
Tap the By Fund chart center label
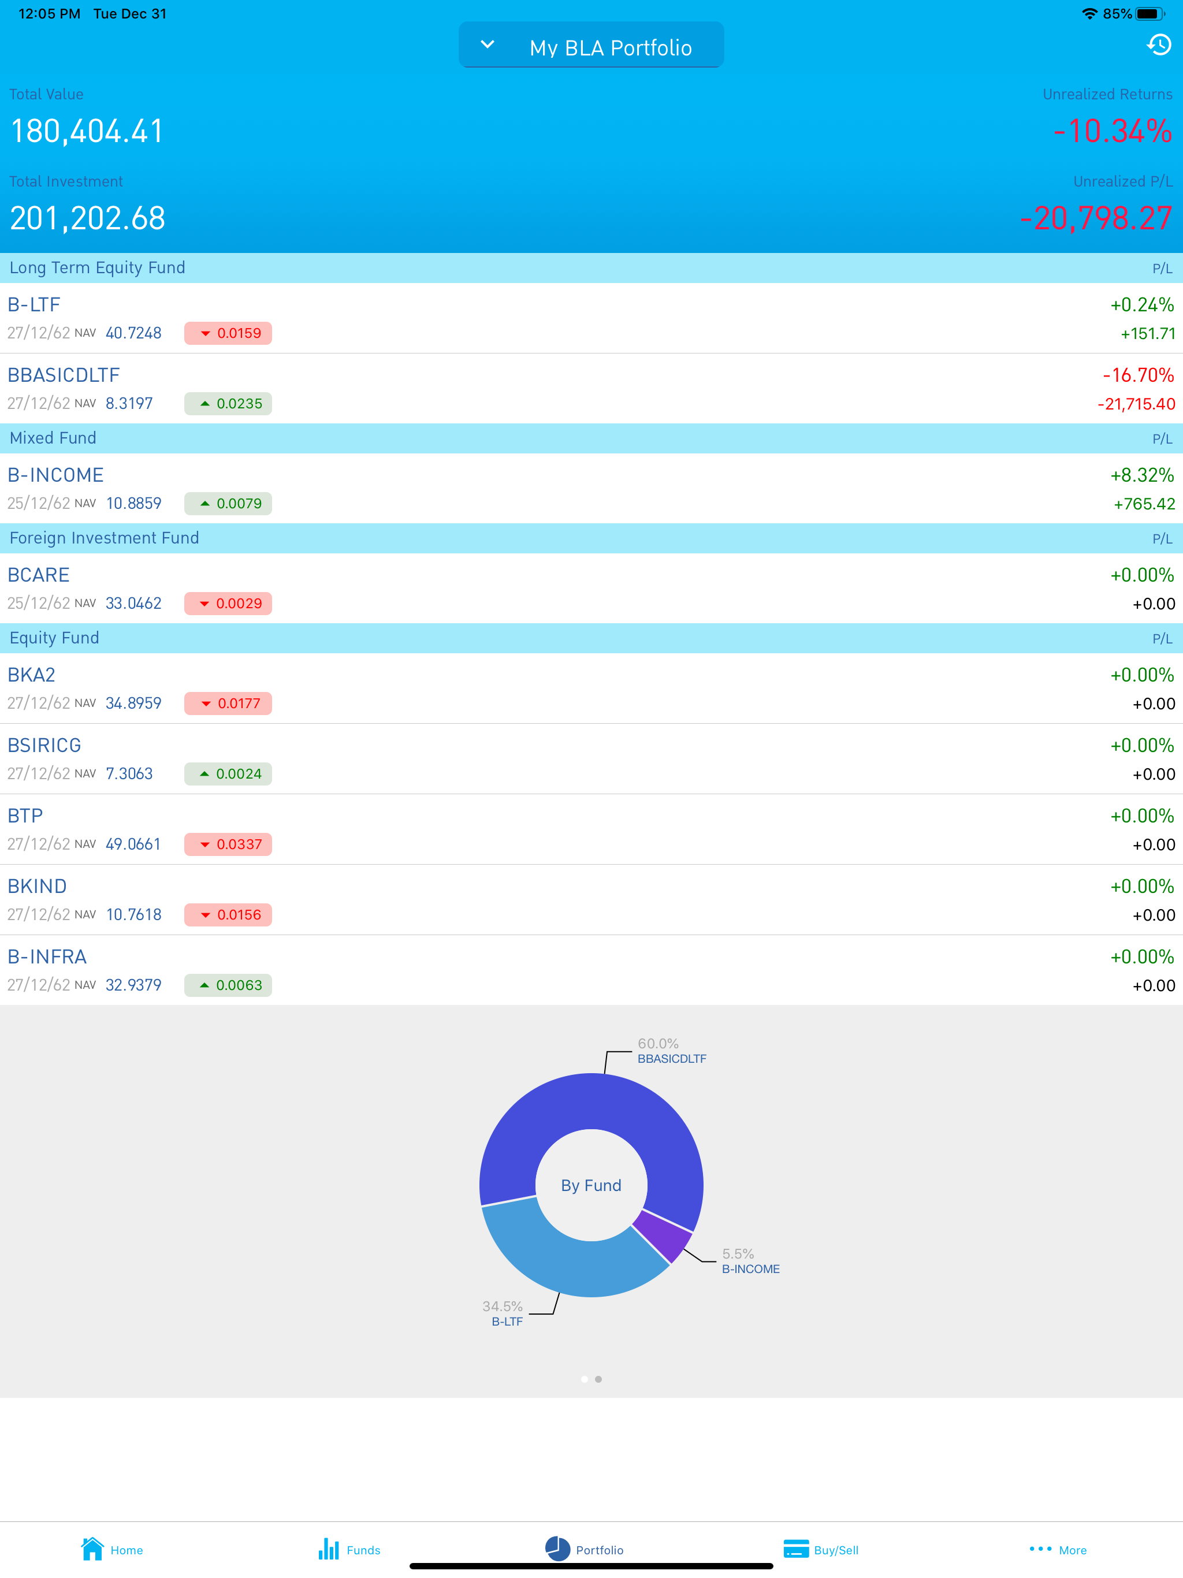click(591, 1185)
